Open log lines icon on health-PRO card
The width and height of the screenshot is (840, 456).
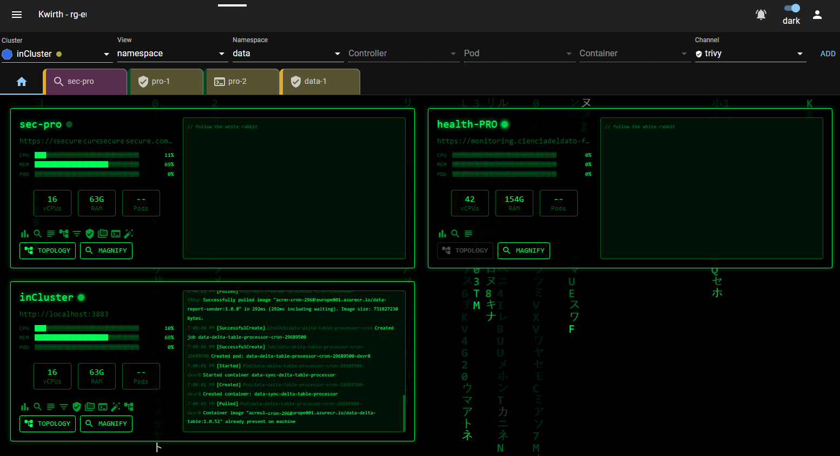pyautogui.click(x=468, y=234)
